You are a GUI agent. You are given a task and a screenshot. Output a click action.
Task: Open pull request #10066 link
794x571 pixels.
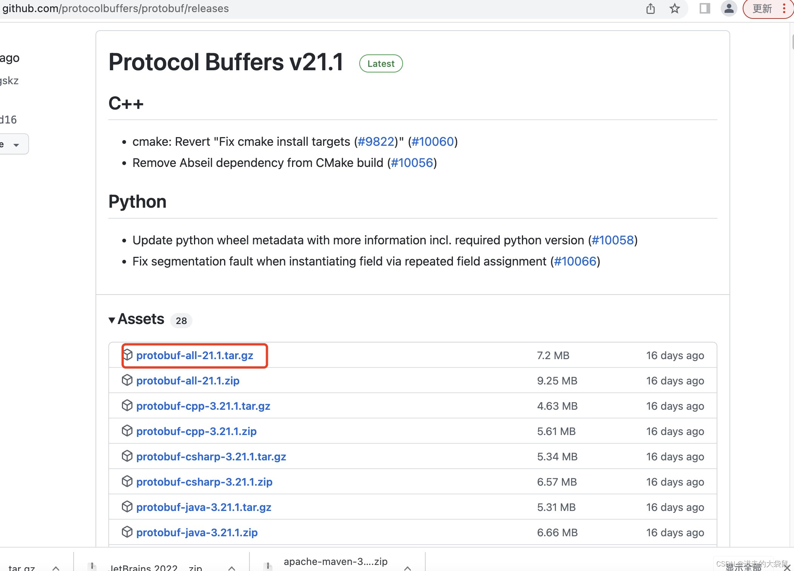575,261
